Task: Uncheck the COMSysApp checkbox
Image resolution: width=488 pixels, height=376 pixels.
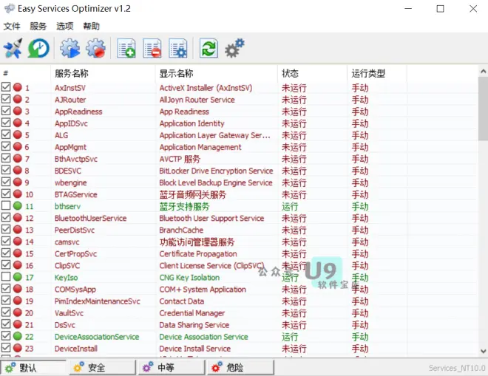Action: point(6,289)
